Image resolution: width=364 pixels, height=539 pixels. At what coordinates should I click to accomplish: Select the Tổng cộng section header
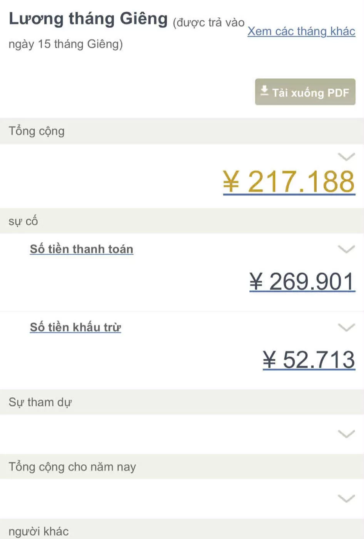click(37, 131)
